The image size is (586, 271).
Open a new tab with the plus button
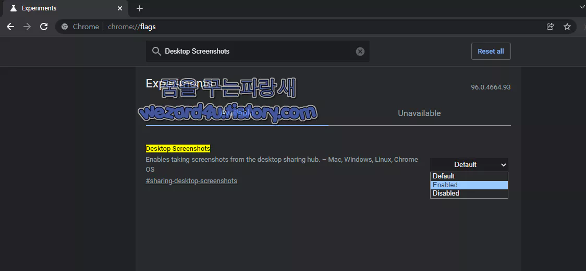coord(139,8)
